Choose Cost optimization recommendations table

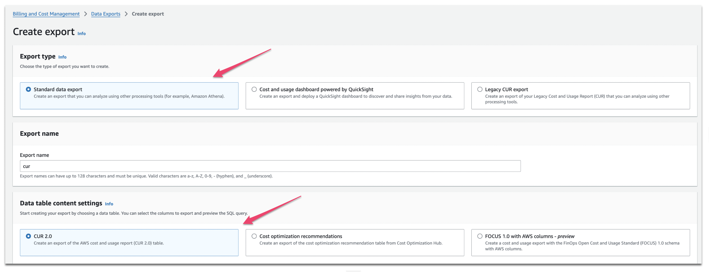[254, 236]
